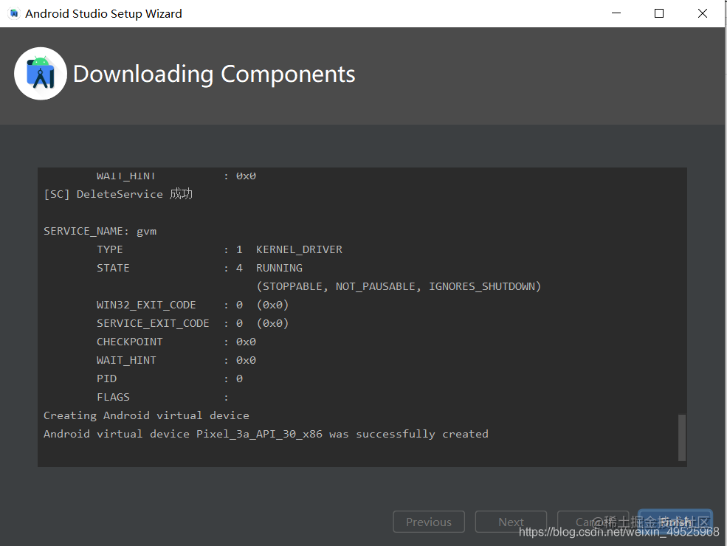727x546 pixels.
Task: Click the 'KERNEL_DRIVER' type value
Action: [299, 249]
